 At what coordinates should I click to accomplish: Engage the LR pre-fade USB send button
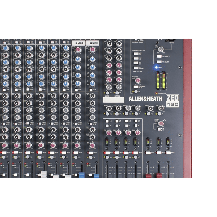click(136, 68)
